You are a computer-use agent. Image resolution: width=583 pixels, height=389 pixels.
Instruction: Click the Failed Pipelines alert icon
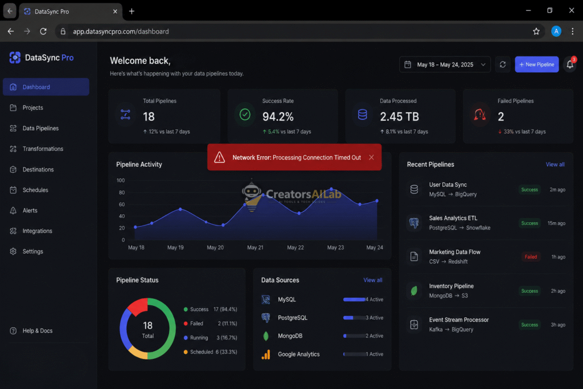click(x=479, y=114)
